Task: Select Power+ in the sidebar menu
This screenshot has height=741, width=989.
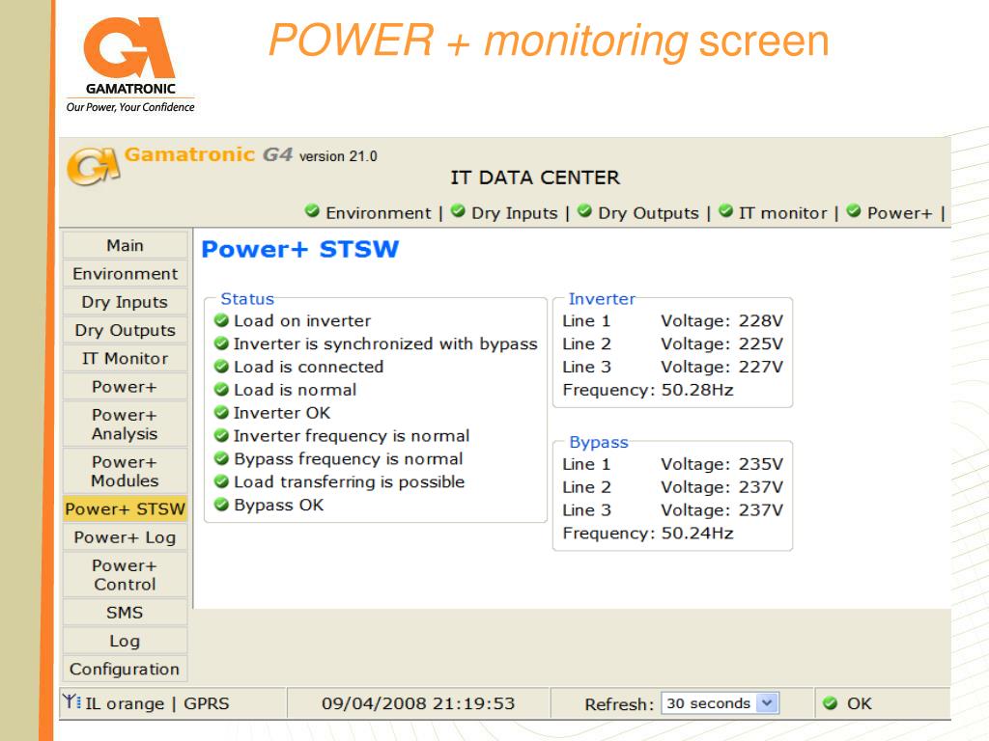Action: pyautogui.click(x=125, y=387)
